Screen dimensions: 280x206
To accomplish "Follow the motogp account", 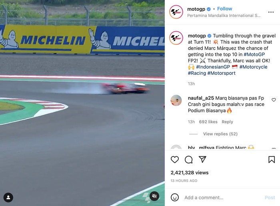I will point(224,9).
